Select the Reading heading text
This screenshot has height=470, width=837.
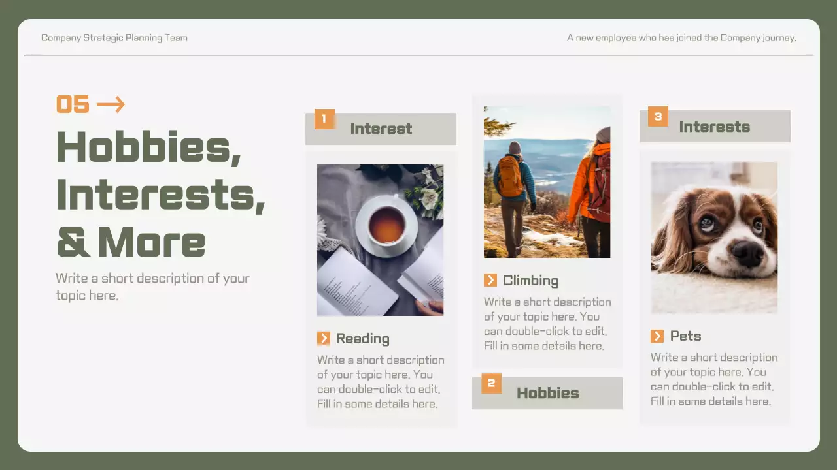[362, 339]
